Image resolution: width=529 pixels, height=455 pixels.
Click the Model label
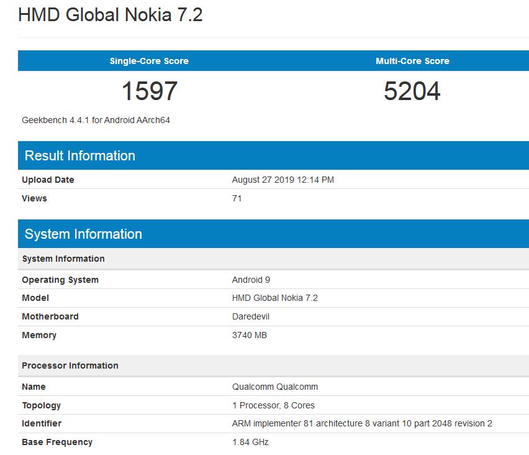[x=35, y=298]
